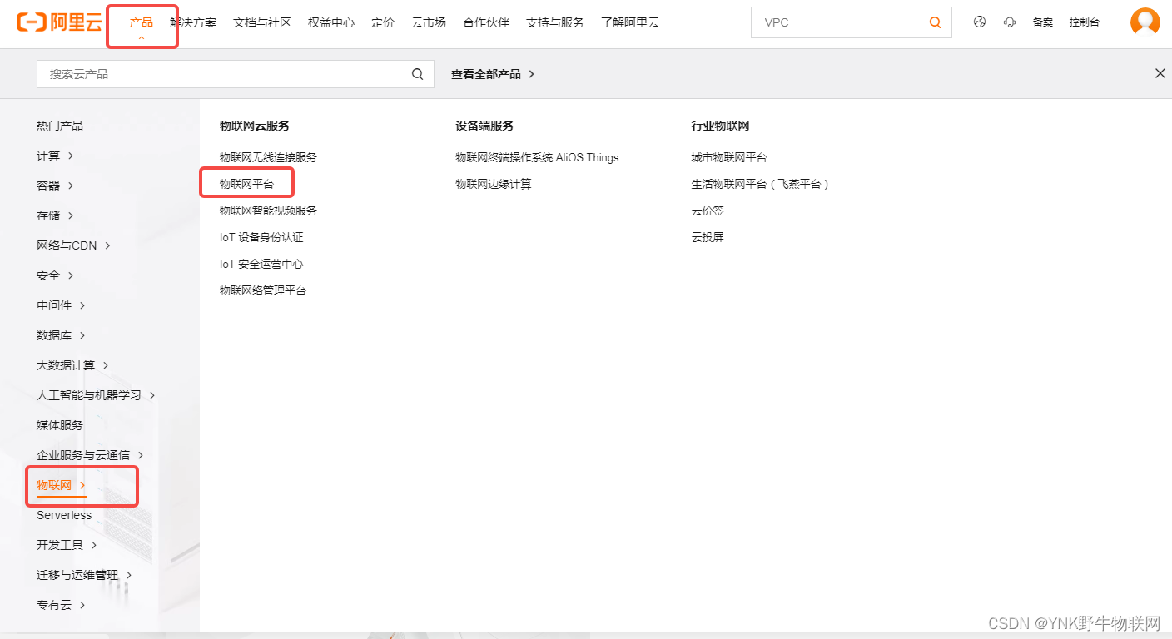
Task: Click the 设备端服务 heading
Action: pos(484,126)
